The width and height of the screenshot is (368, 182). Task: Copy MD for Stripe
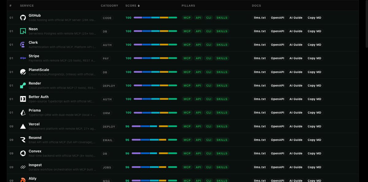314,58
